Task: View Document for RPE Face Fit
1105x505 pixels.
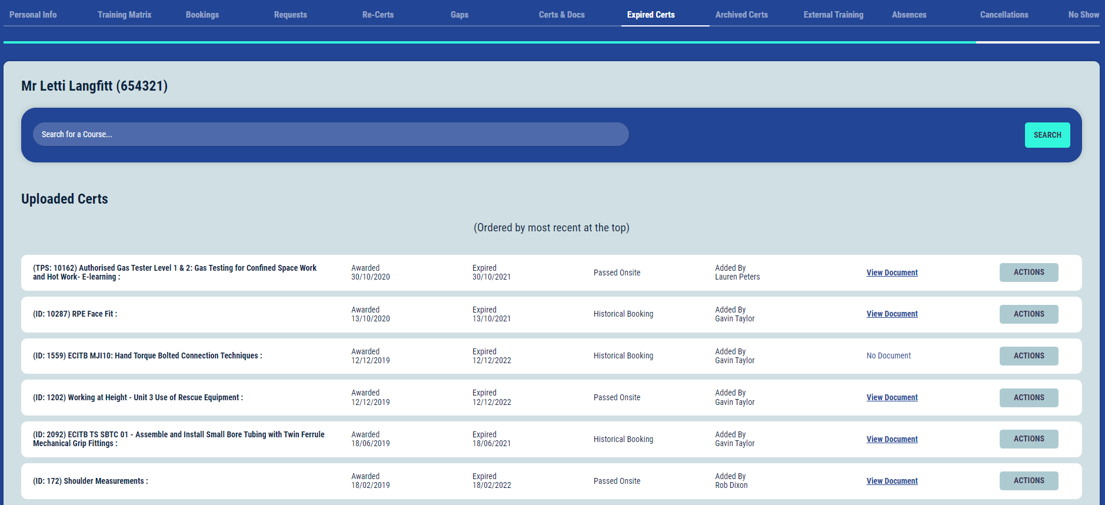Action: click(891, 314)
